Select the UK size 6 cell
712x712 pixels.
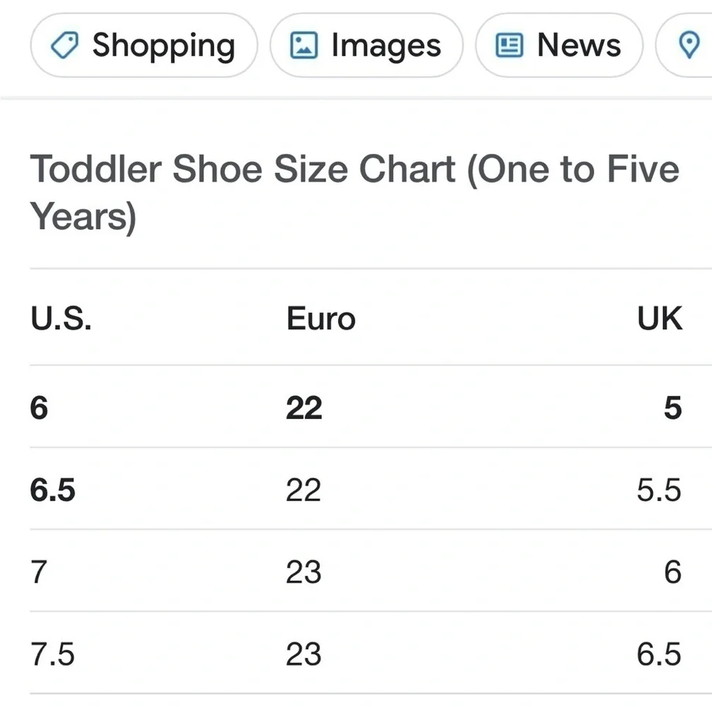[x=673, y=572]
